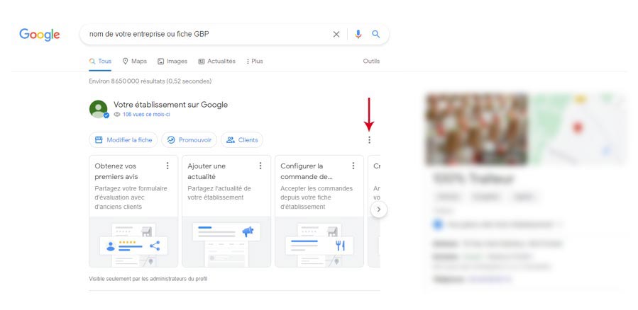Click the reviews illustration with share icon

point(133,242)
